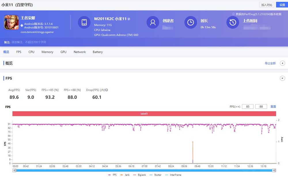288x177 pixels.
Task: Click the FPS threshold field showing 88
Action: point(261,106)
